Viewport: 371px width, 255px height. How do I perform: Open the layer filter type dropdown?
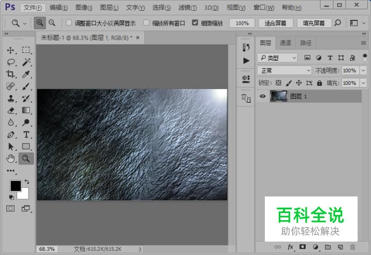277,57
